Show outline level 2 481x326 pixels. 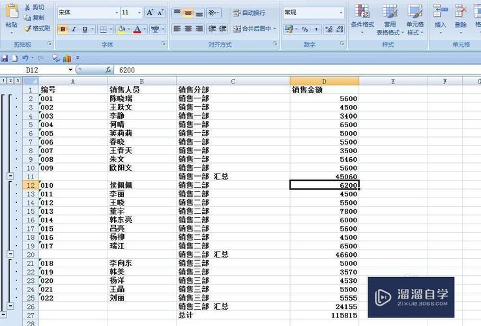pos(10,80)
